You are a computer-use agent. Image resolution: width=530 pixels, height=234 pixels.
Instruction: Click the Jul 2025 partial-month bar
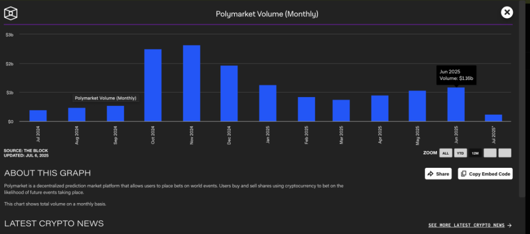tap(494, 118)
